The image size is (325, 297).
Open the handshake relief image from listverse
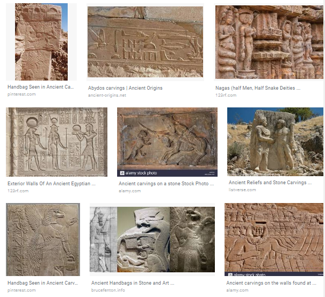coord(275,142)
